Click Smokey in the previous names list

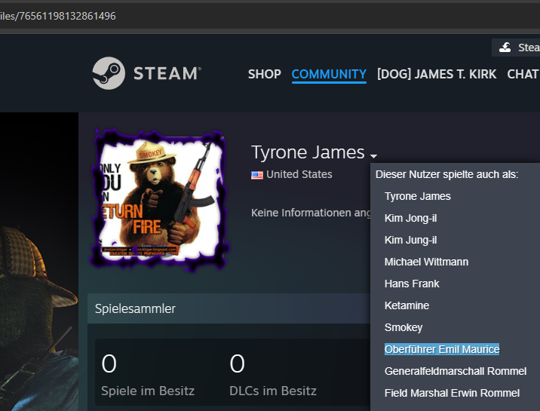click(x=403, y=327)
